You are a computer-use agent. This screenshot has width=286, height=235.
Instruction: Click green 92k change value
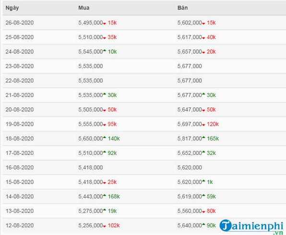click(x=112, y=153)
